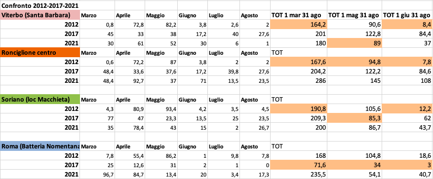Select the TOT 1 mag 31 ago header
The width and height of the screenshot is (433, 179).
[354, 15]
